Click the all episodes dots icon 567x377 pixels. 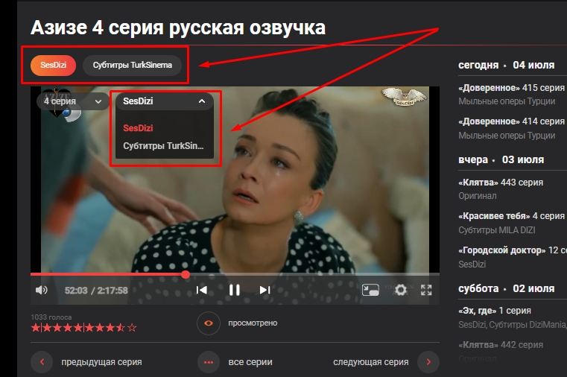click(x=209, y=362)
